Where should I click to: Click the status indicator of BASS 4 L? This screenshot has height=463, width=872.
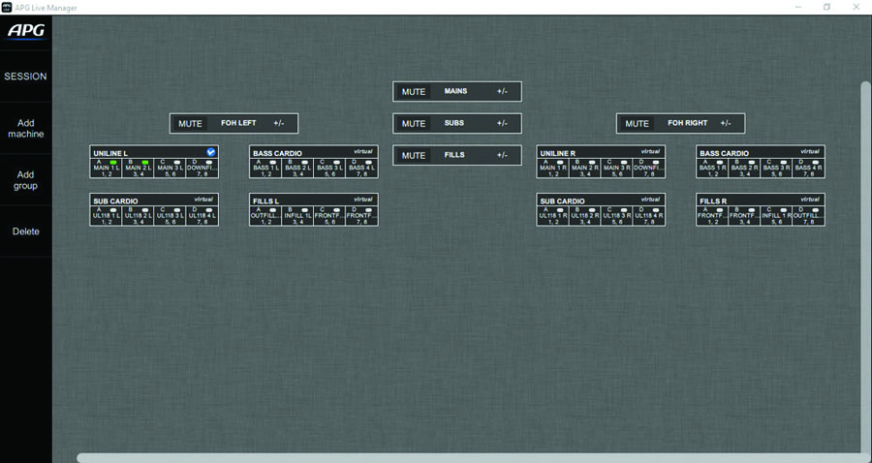point(369,163)
